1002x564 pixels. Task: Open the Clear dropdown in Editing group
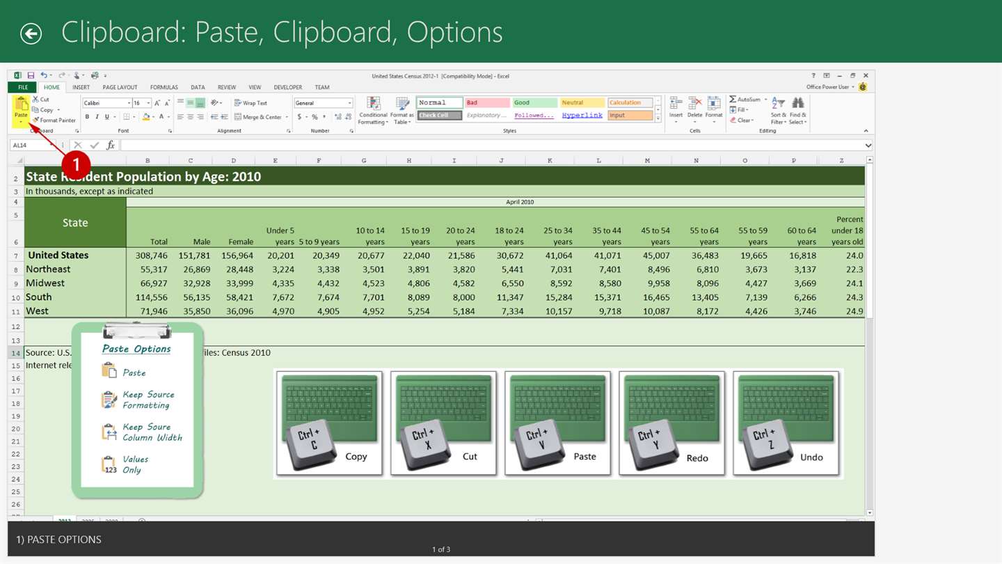[x=742, y=120]
